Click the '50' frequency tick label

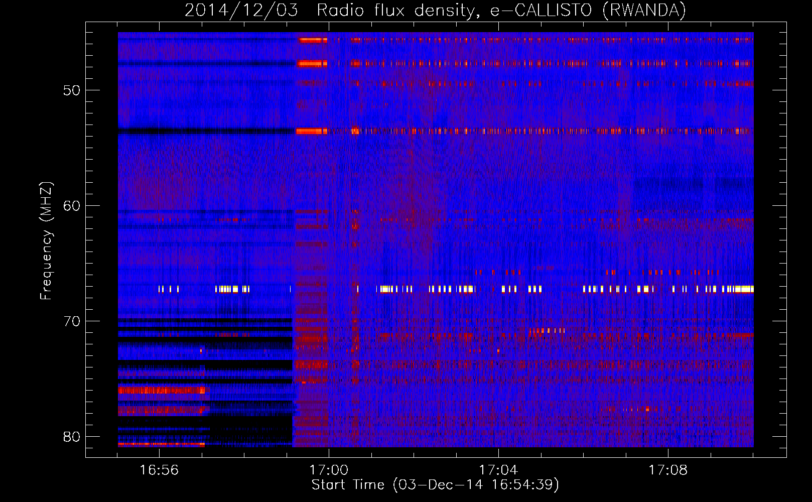72,90
